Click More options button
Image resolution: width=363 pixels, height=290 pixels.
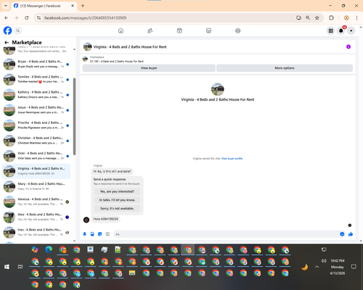click(x=285, y=68)
